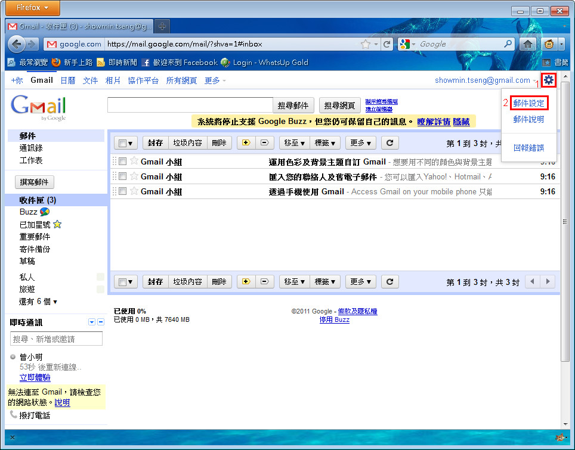Open the Firefox home page icon
This screenshot has height=450, width=575.
click(528, 44)
